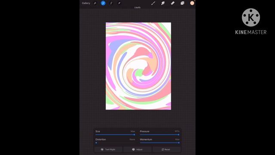The width and height of the screenshot is (275, 155).
Task: Click the Distortion value None
Action: pyautogui.click(x=132, y=139)
